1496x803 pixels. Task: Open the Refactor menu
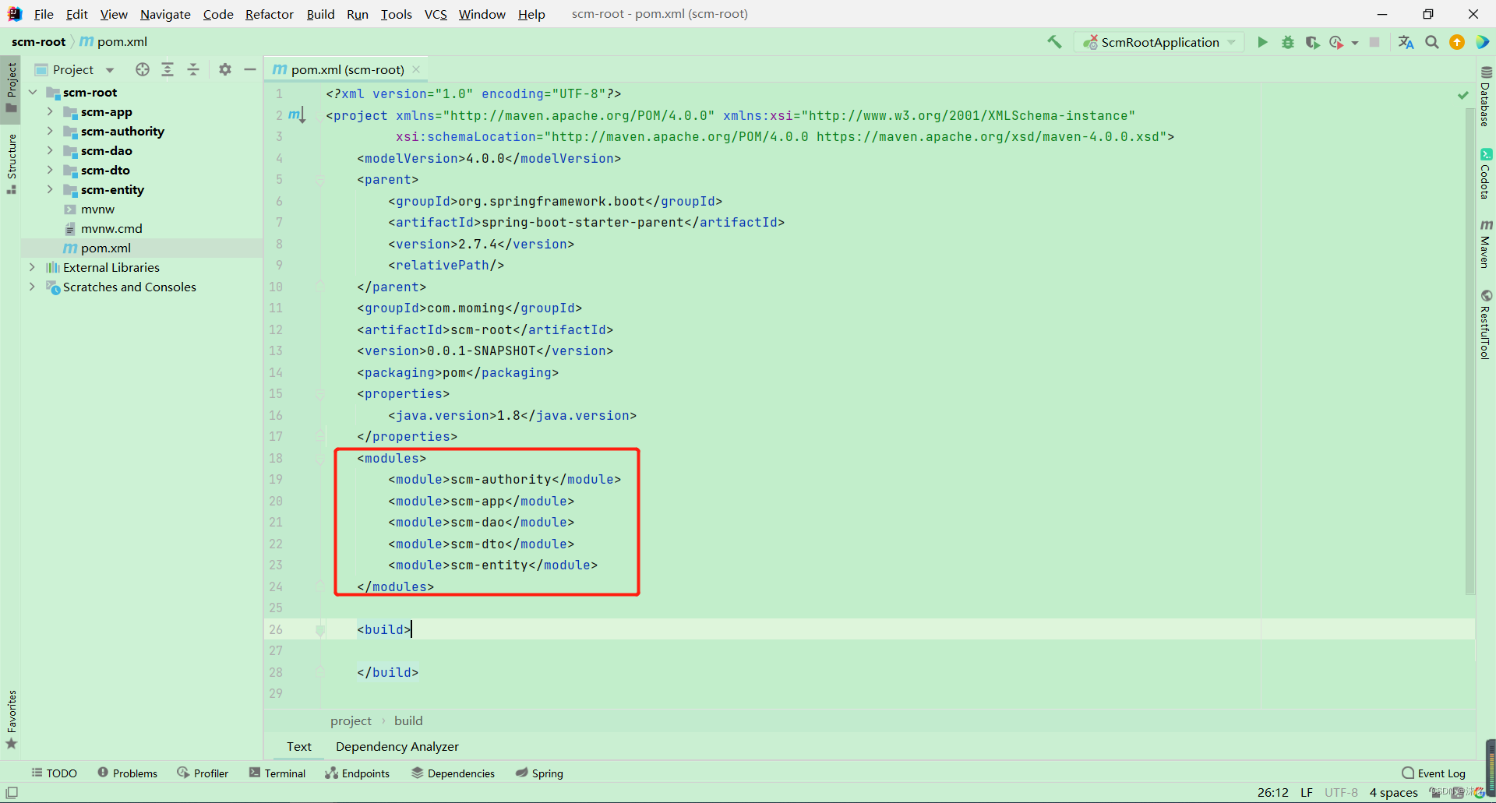(270, 14)
